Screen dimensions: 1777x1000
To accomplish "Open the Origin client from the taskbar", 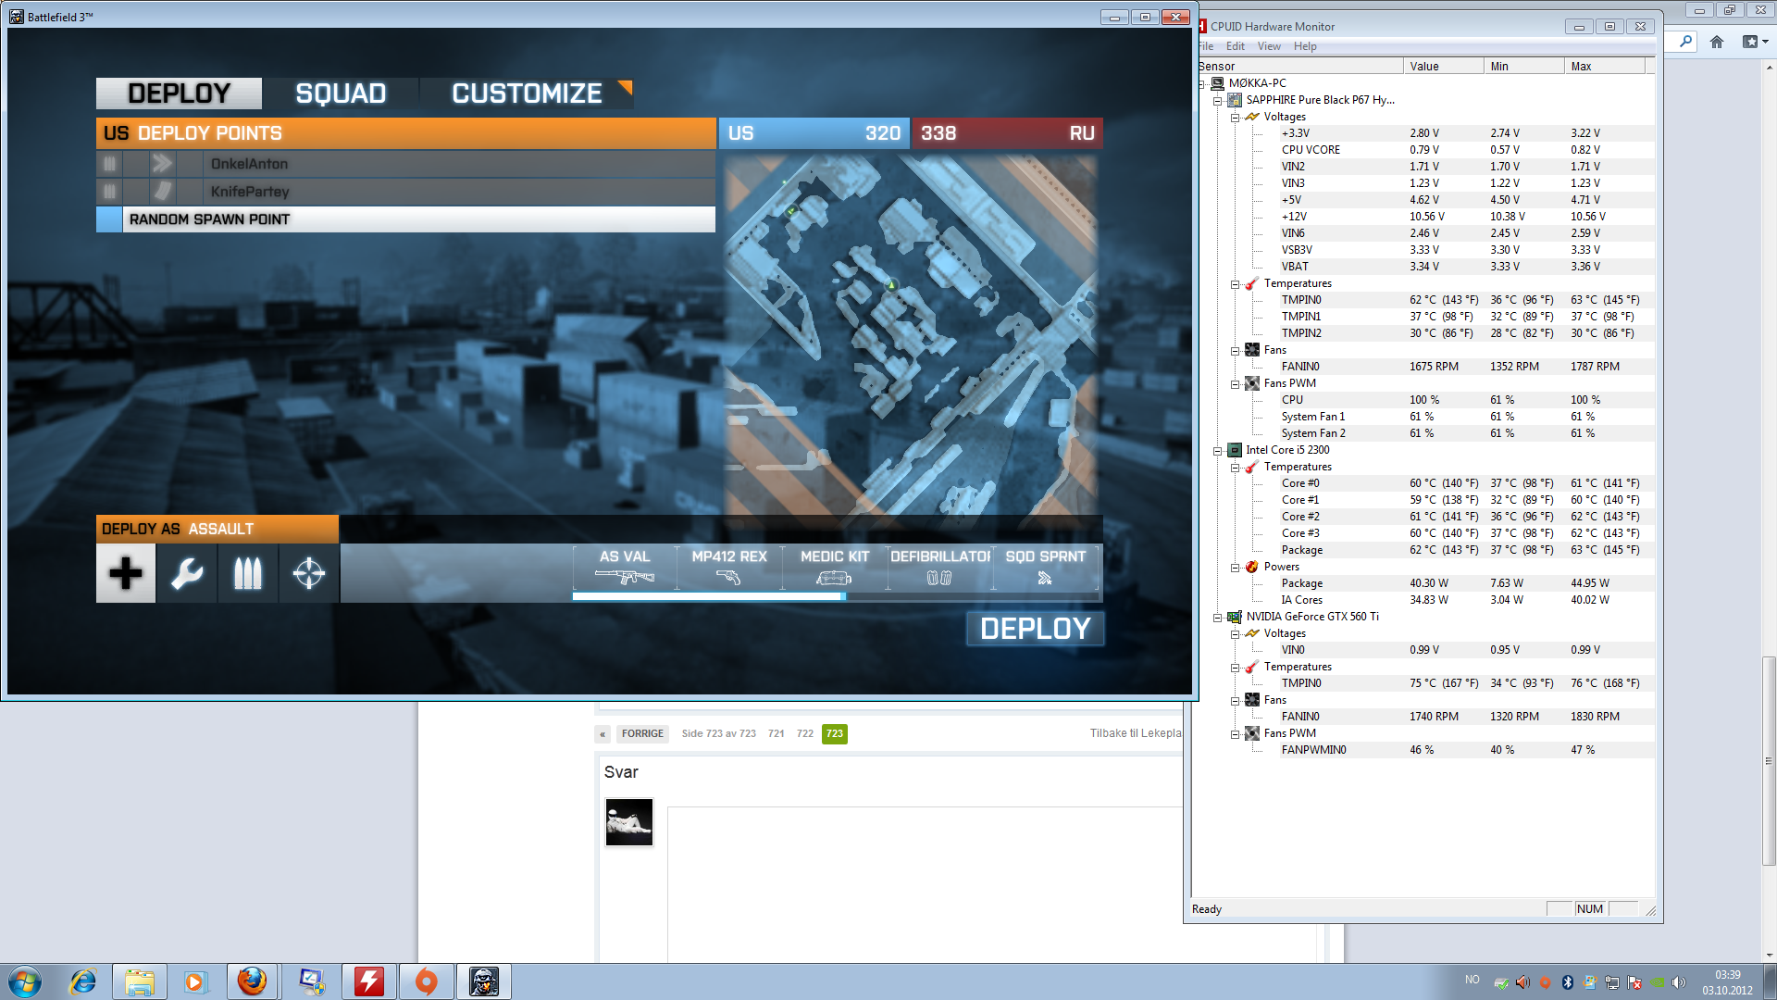I will click(426, 981).
